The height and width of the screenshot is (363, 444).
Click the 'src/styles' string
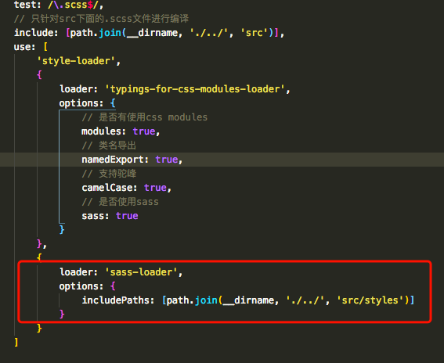pyautogui.click(x=370, y=300)
